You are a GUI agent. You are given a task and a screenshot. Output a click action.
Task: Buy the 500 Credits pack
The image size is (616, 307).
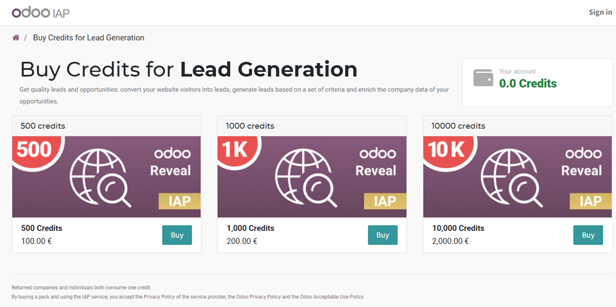click(x=177, y=235)
